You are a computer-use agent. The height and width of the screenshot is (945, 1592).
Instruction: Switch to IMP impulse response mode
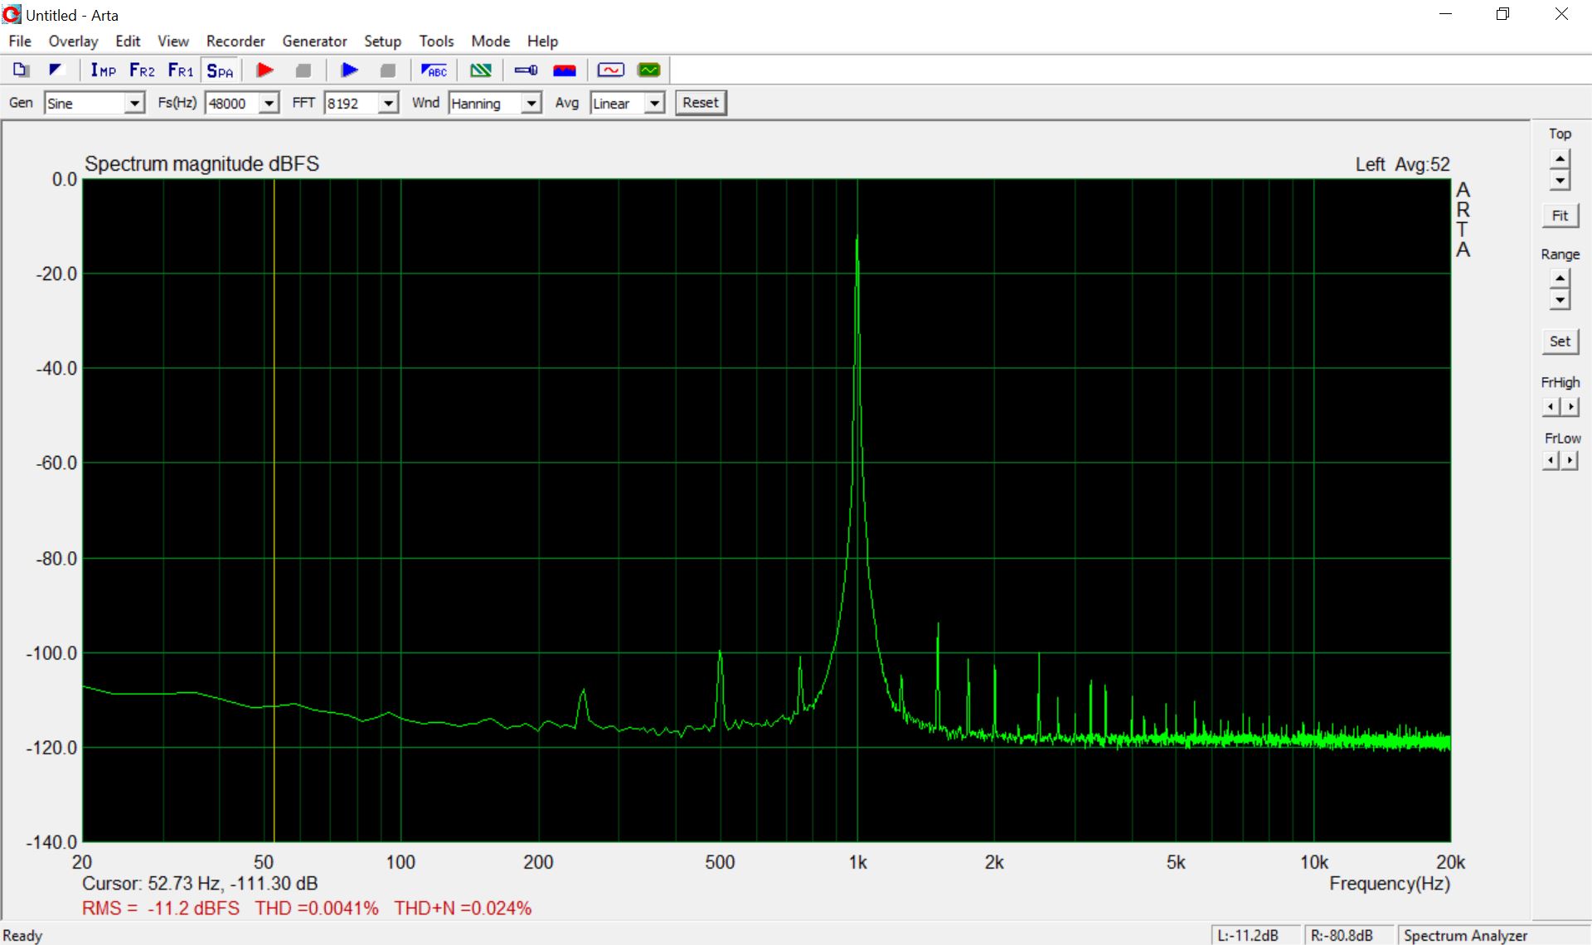coord(103,70)
